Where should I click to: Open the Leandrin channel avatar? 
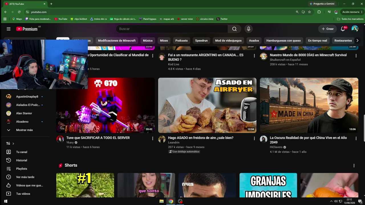click(162, 139)
